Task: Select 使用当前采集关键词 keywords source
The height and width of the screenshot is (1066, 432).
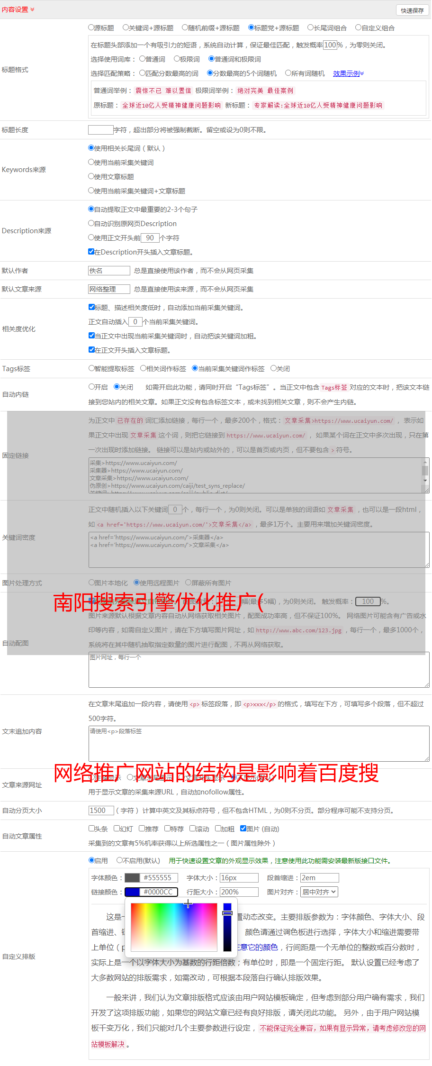Action: [91, 162]
